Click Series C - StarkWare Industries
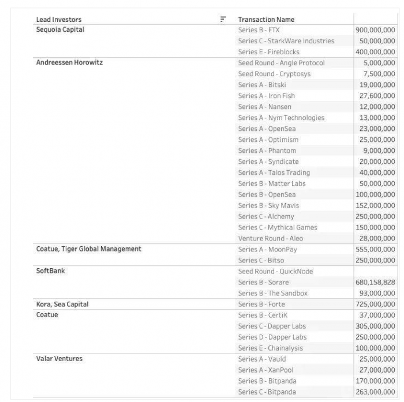 (286, 41)
